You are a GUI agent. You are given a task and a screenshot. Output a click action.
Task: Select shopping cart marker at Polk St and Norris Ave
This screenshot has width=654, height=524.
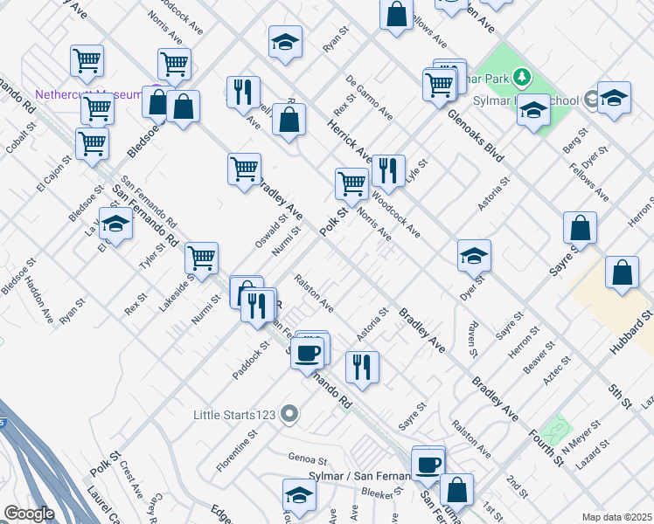351,185
